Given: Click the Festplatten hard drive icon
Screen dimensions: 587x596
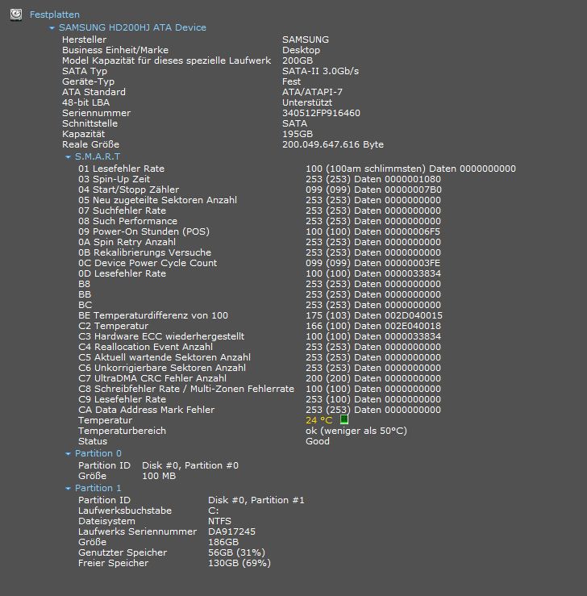Looking at the screenshot, I should [x=16, y=15].
